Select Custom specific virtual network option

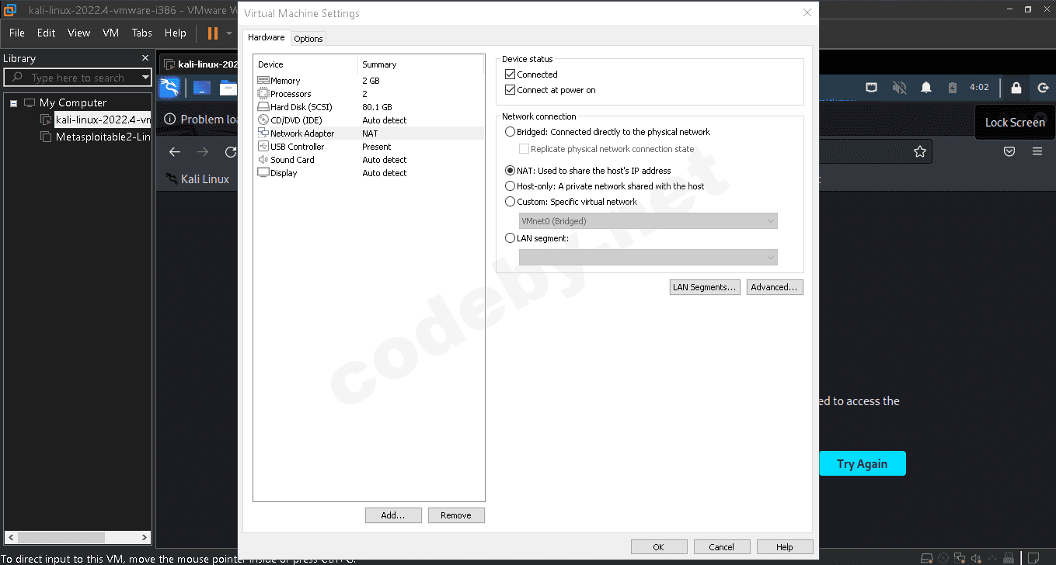tap(511, 202)
